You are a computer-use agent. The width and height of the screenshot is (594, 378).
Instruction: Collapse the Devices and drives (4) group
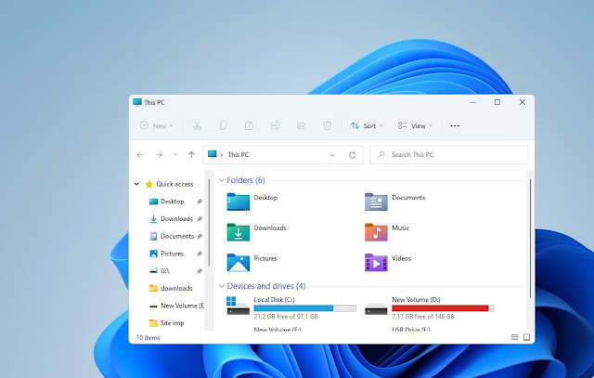coord(222,286)
